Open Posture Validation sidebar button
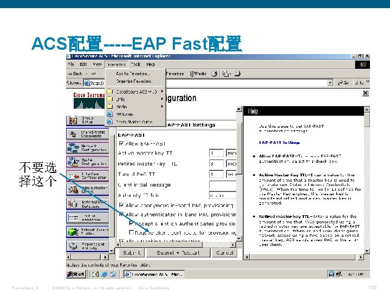The height and width of the screenshot is (292, 390). tap(88, 218)
